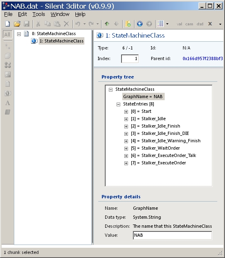Toggle the letter A text filter icon
The width and height of the screenshot is (225, 258).
click(8, 103)
